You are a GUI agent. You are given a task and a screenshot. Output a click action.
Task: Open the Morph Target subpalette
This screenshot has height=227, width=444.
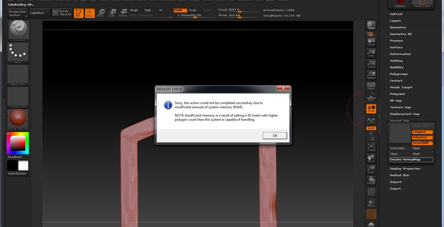pos(401,87)
